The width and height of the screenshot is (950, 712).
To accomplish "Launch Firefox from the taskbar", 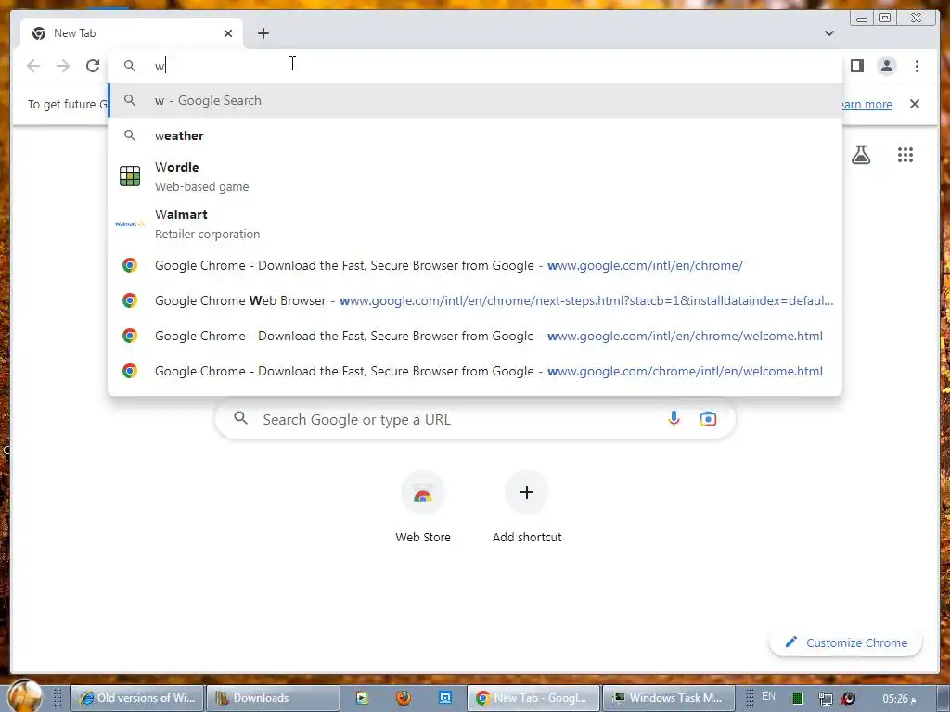I will pos(403,698).
